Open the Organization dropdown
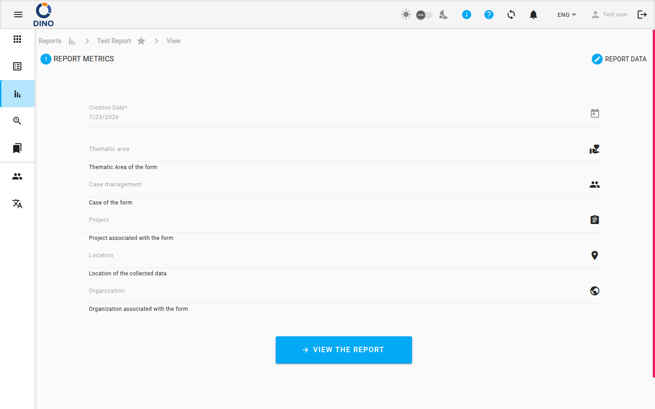 pyautogui.click(x=344, y=291)
